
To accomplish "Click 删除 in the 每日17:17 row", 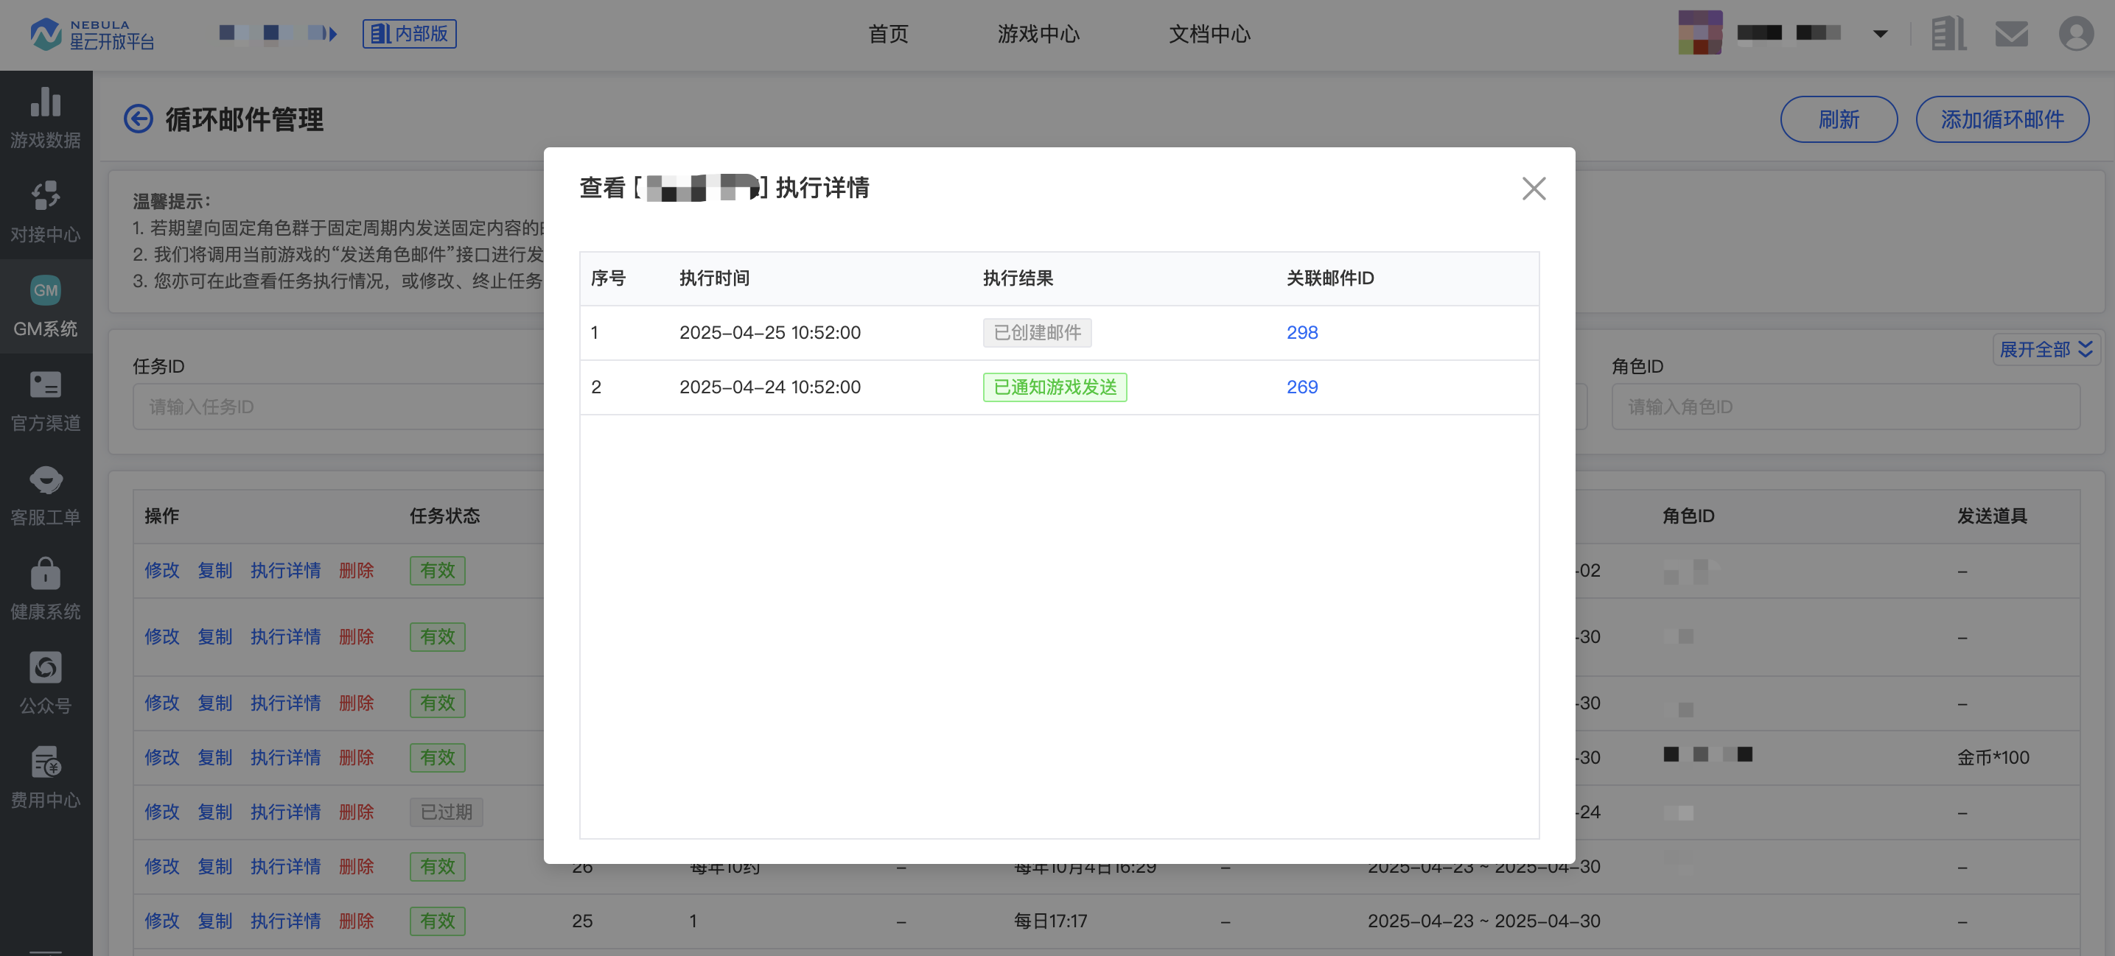I will pos(357,921).
